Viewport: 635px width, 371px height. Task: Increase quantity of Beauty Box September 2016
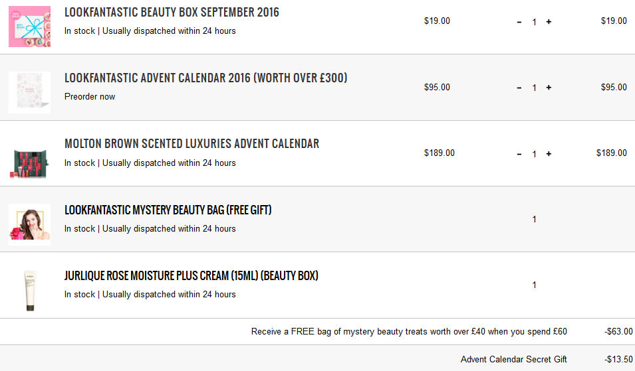(549, 22)
